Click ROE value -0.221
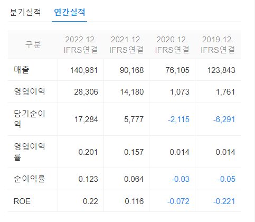The height and width of the screenshot is (222, 255). tap(224, 201)
